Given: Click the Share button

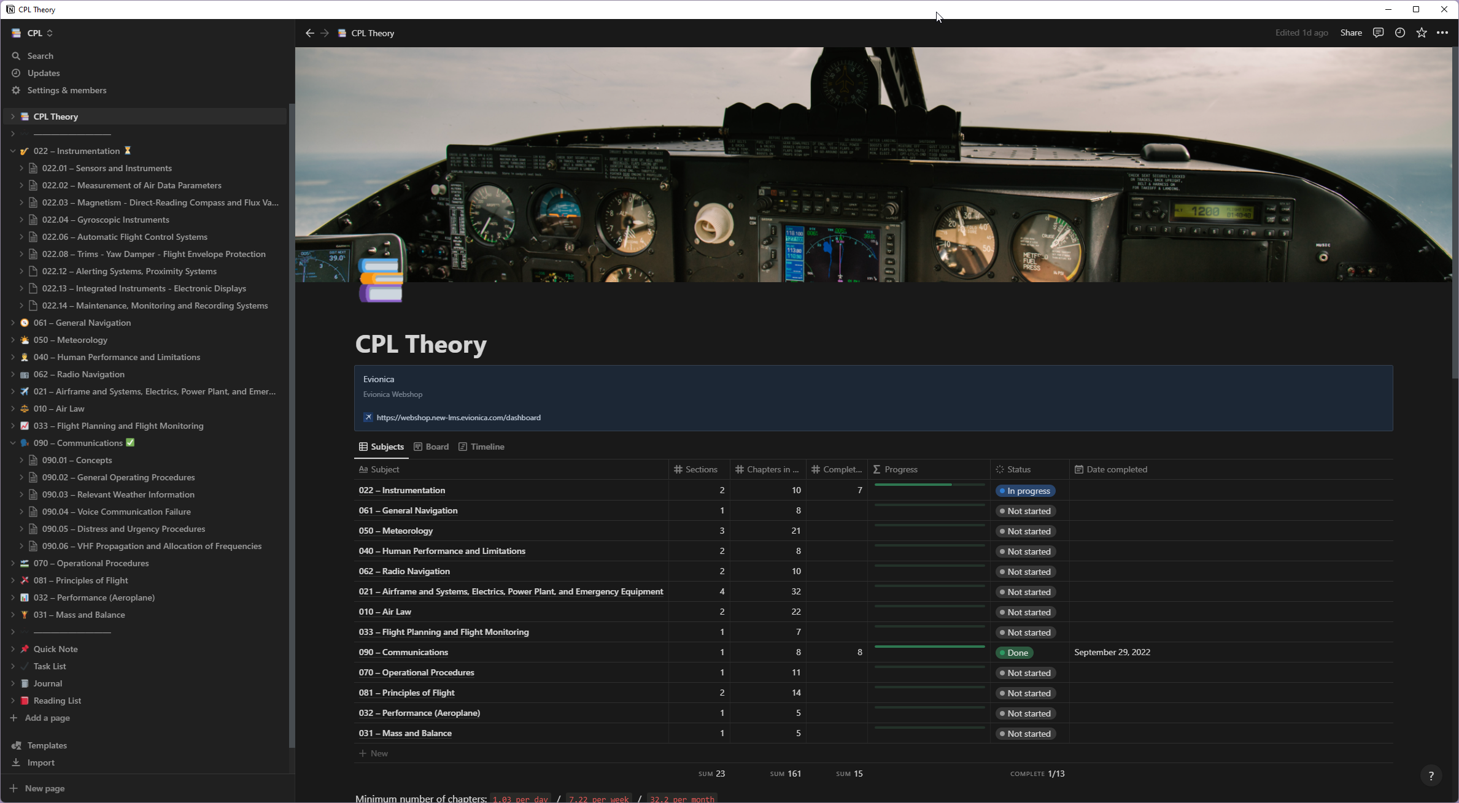Looking at the screenshot, I should [x=1350, y=33].
